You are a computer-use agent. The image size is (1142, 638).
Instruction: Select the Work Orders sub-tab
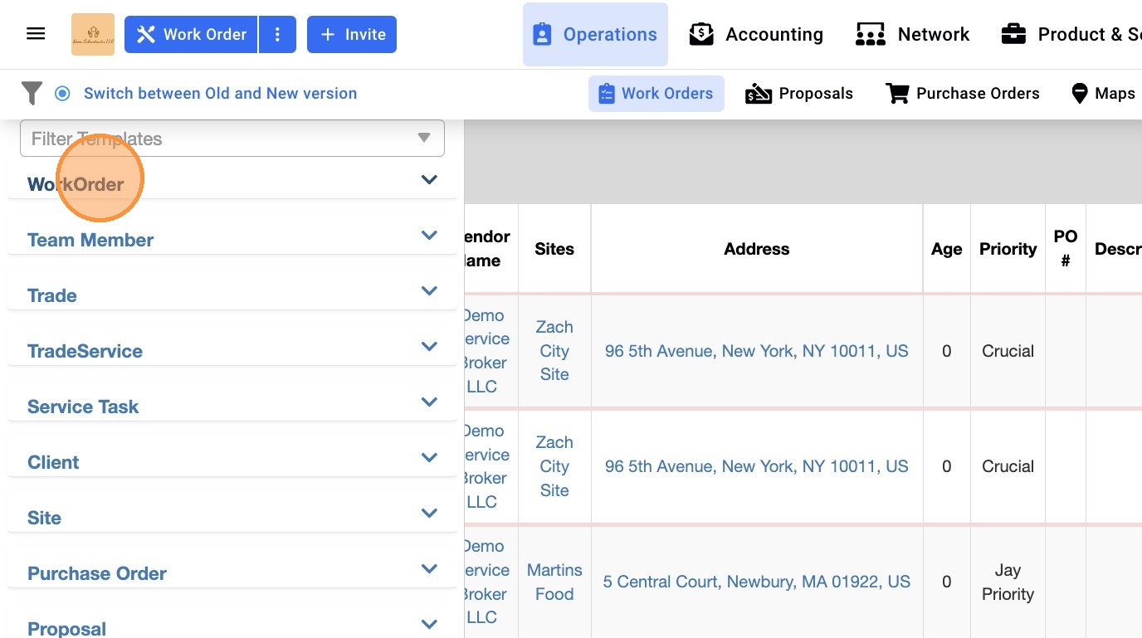pos(656,94)
